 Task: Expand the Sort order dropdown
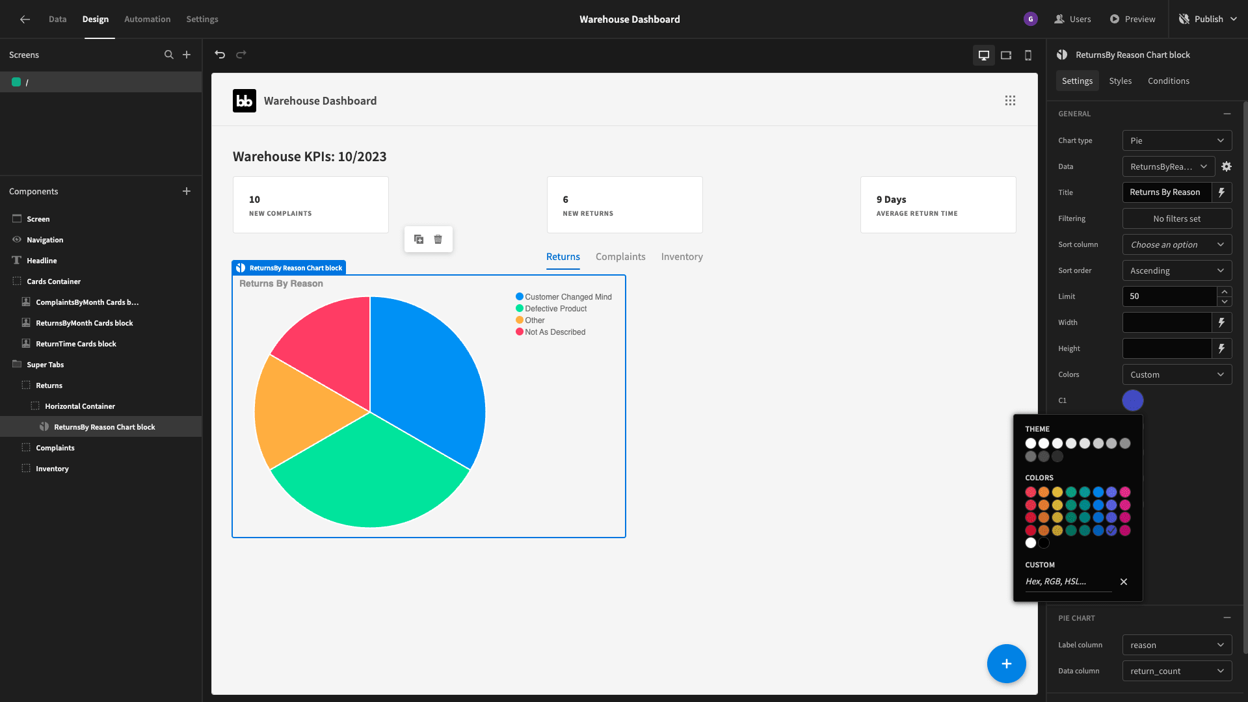pyautogui.click(x=1177, y=270)
